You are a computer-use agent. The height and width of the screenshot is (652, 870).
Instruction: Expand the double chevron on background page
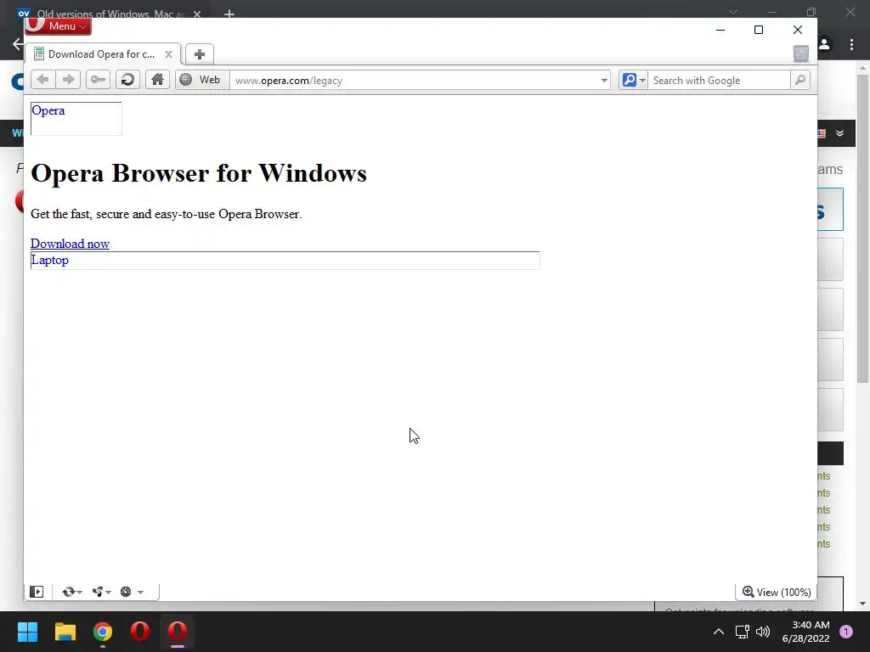[x=840, y=133]
